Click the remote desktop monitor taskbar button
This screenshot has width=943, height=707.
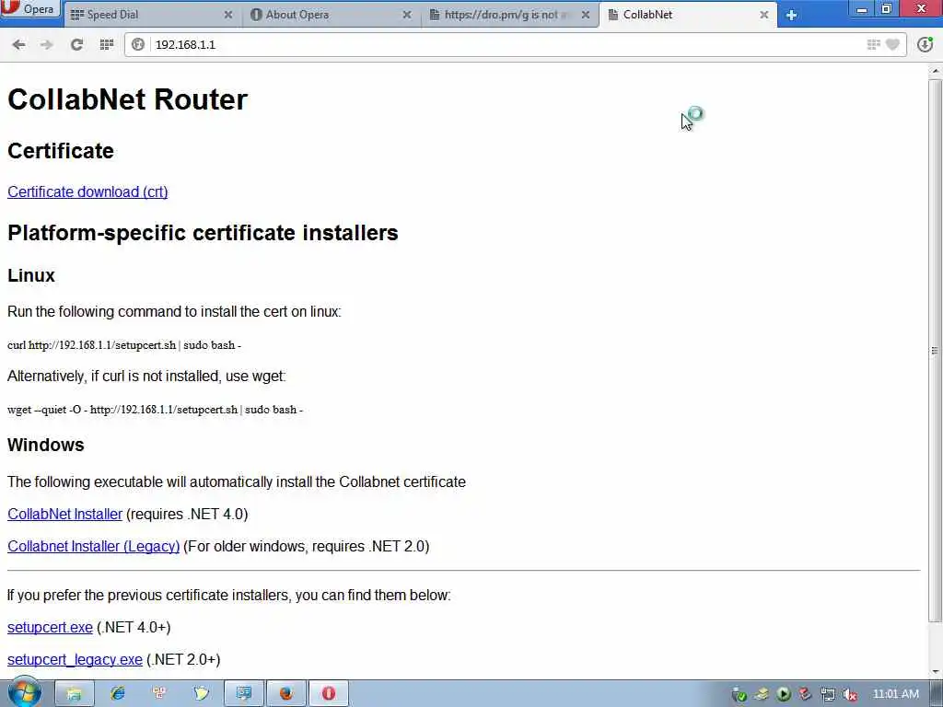tap(243, 694)
